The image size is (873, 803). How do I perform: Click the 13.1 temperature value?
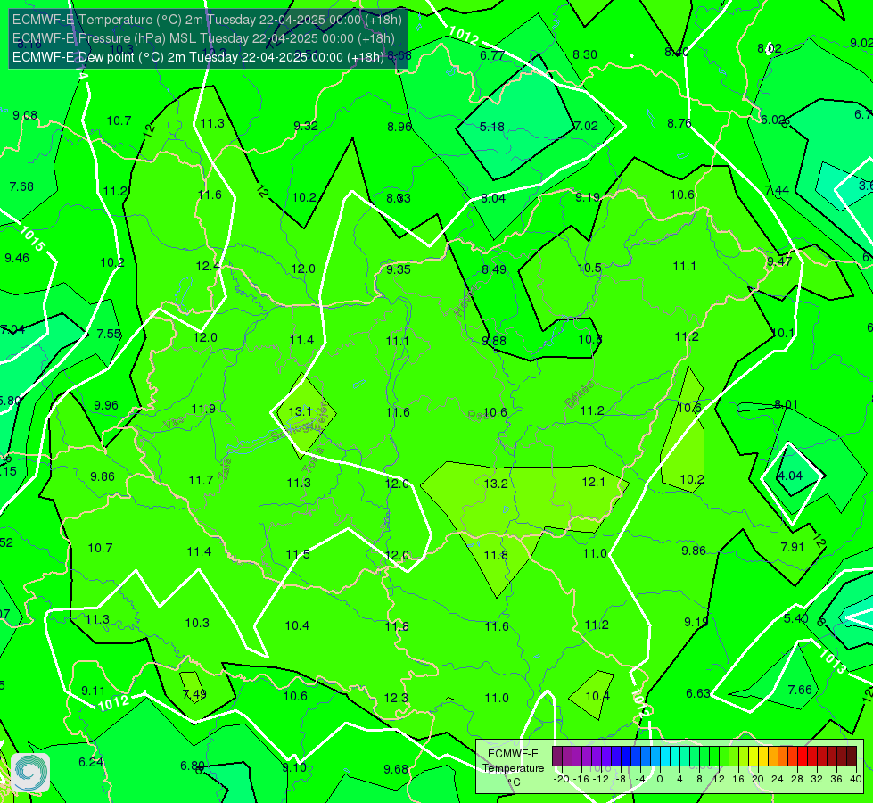[x=301, y=412]
